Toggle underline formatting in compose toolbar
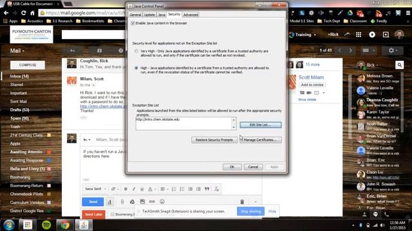This screenshot has height=231, width=412. [x=142, y=189]
